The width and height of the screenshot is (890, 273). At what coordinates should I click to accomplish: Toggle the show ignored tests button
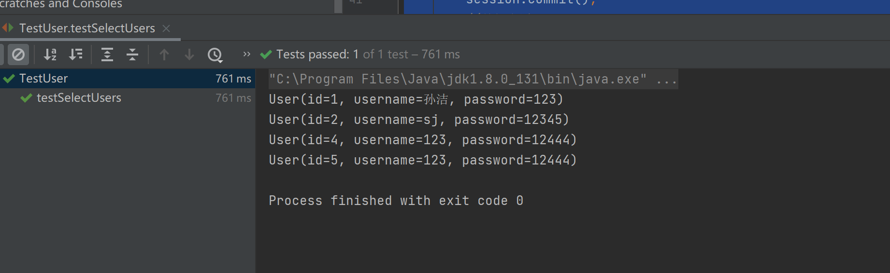(18, 55)
